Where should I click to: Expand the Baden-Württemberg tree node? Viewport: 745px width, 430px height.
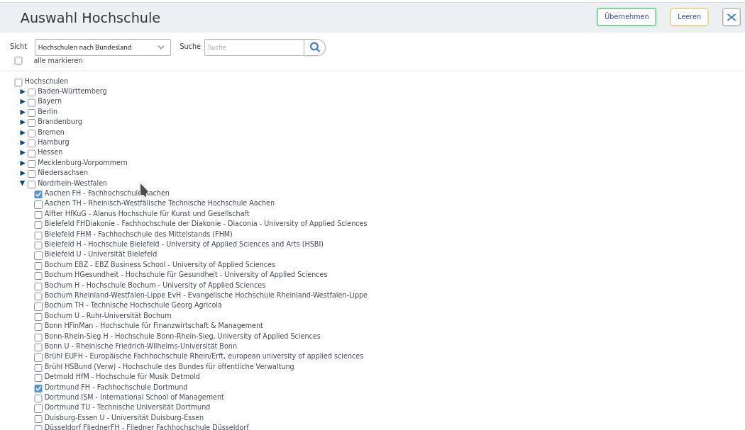point(23,91)
